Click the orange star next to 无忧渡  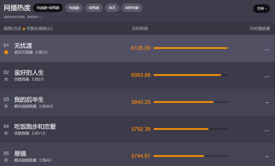tap(6, 52)
